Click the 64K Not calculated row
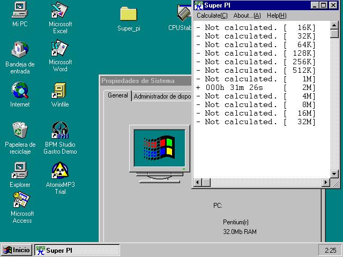 tap(256, 44)
